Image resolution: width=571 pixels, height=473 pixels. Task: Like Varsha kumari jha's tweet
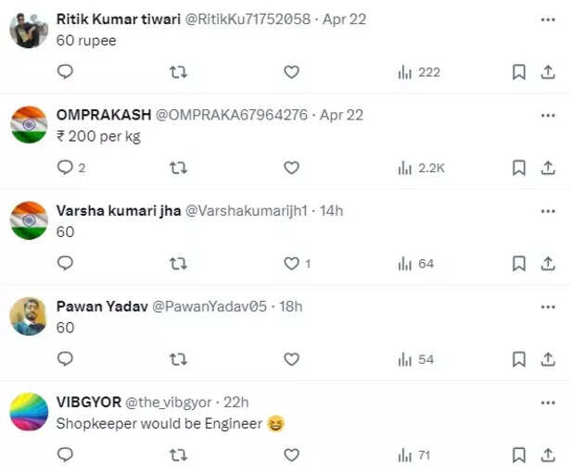point(291,264)
